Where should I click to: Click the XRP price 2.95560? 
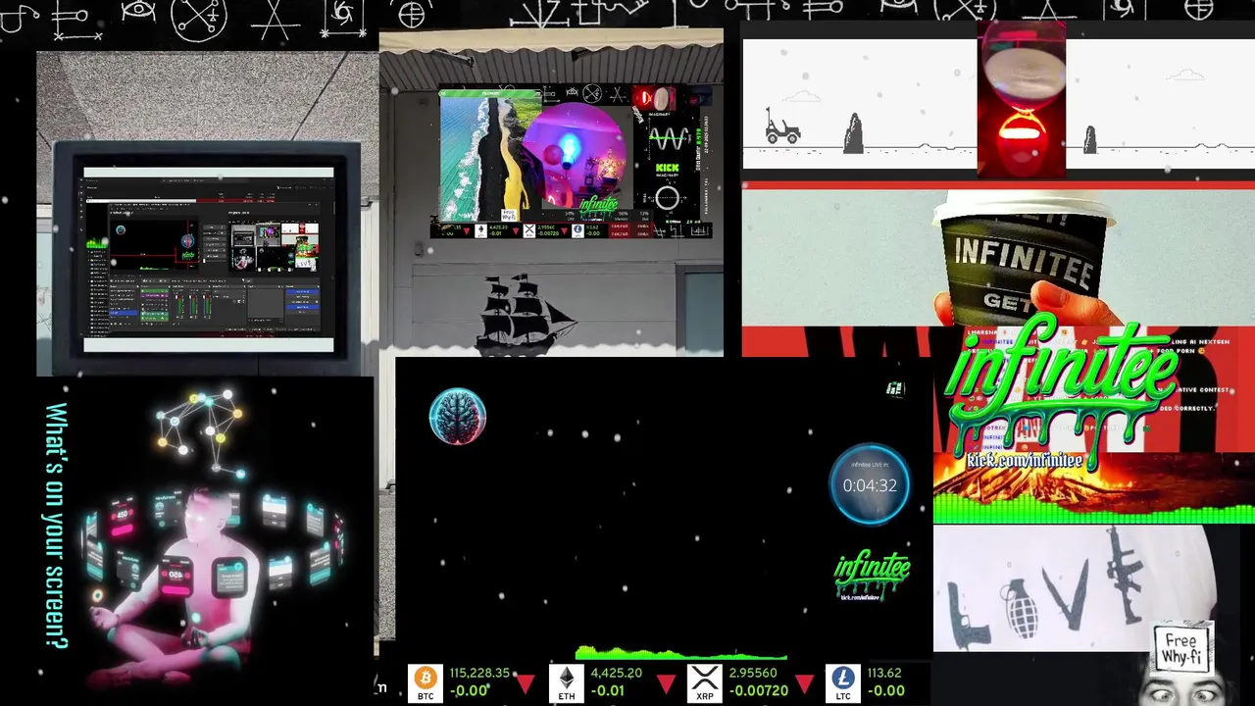tap(753, 673)
